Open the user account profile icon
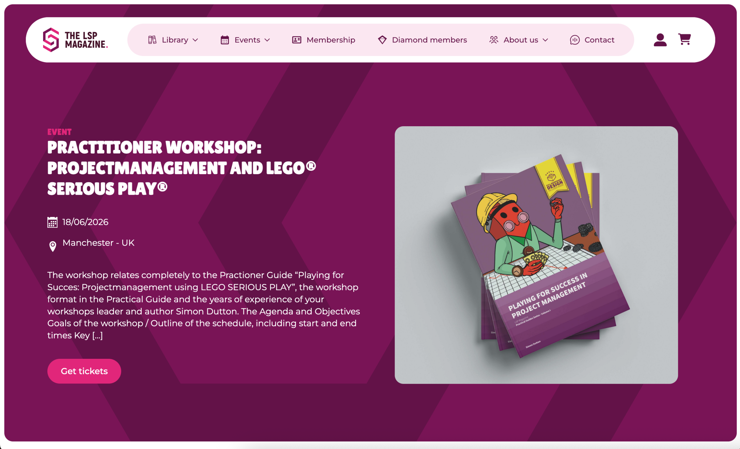This screenshot has width=740, height=449. point(660,40)
